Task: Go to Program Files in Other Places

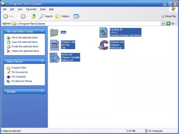Action: pyautogui.click(x=19, y=68)
